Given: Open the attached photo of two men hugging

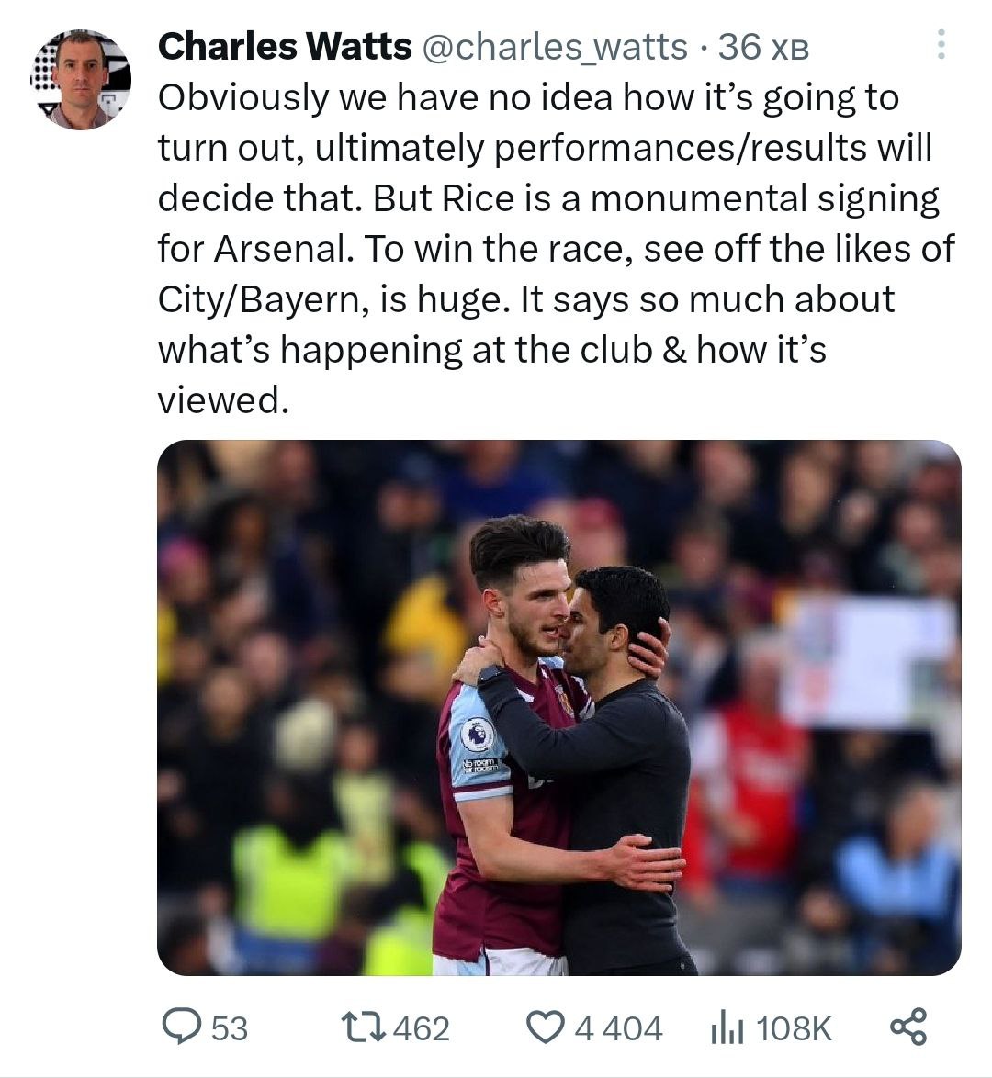Looking at the screenshot, I should pos(558,707).
